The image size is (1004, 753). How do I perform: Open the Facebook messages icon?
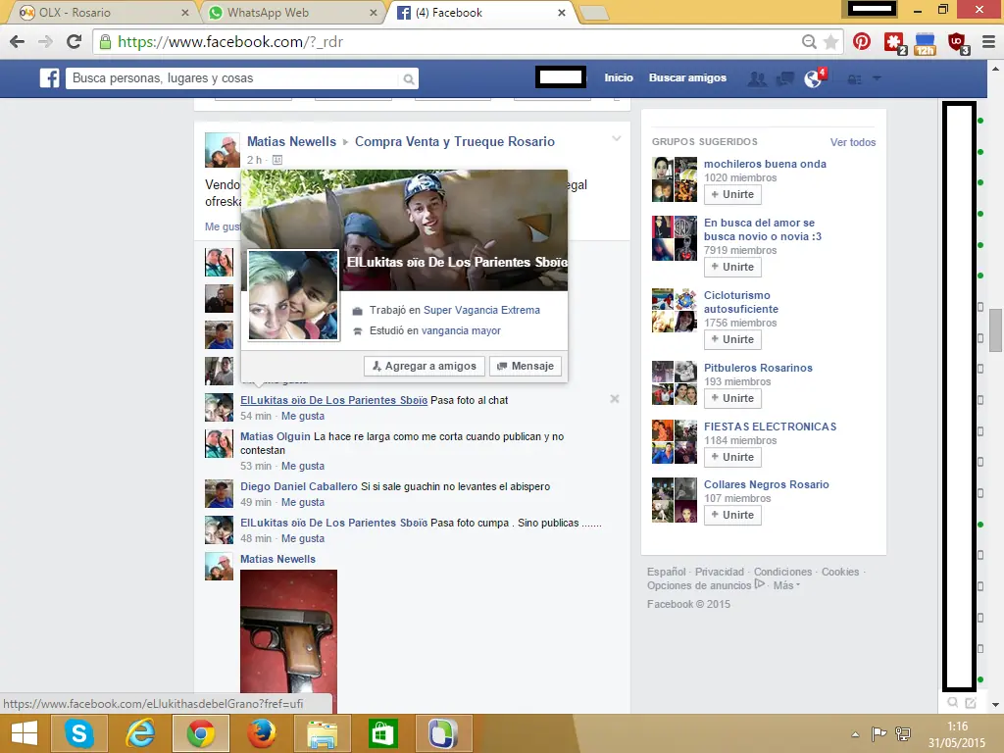(x=784, y=79)
